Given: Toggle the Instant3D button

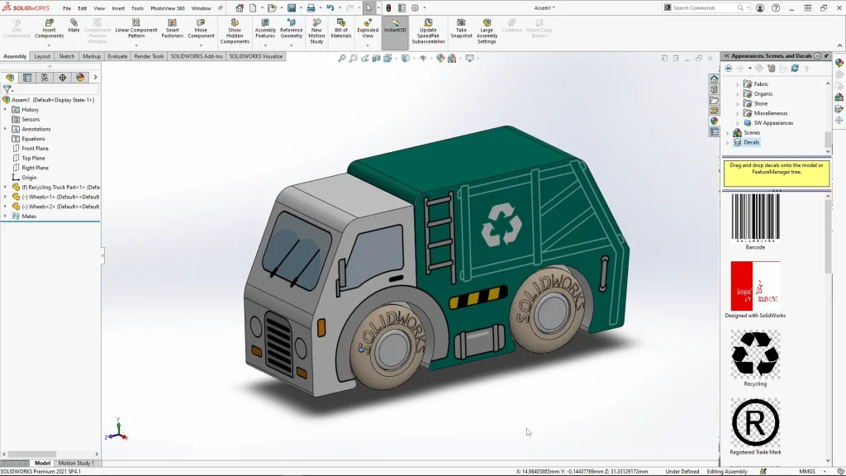Looking at the screenshot, I should pyautogui.click(x=395, y=26).
